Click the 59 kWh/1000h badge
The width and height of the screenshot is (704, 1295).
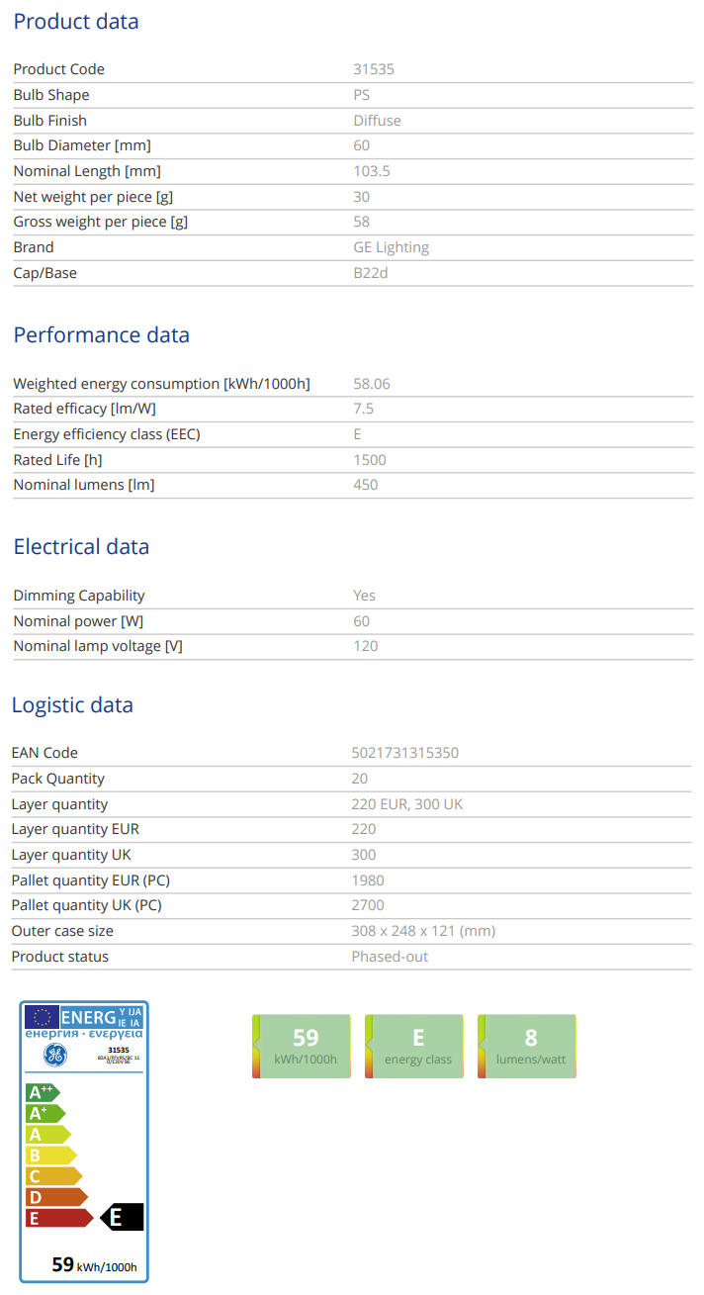302,1046
